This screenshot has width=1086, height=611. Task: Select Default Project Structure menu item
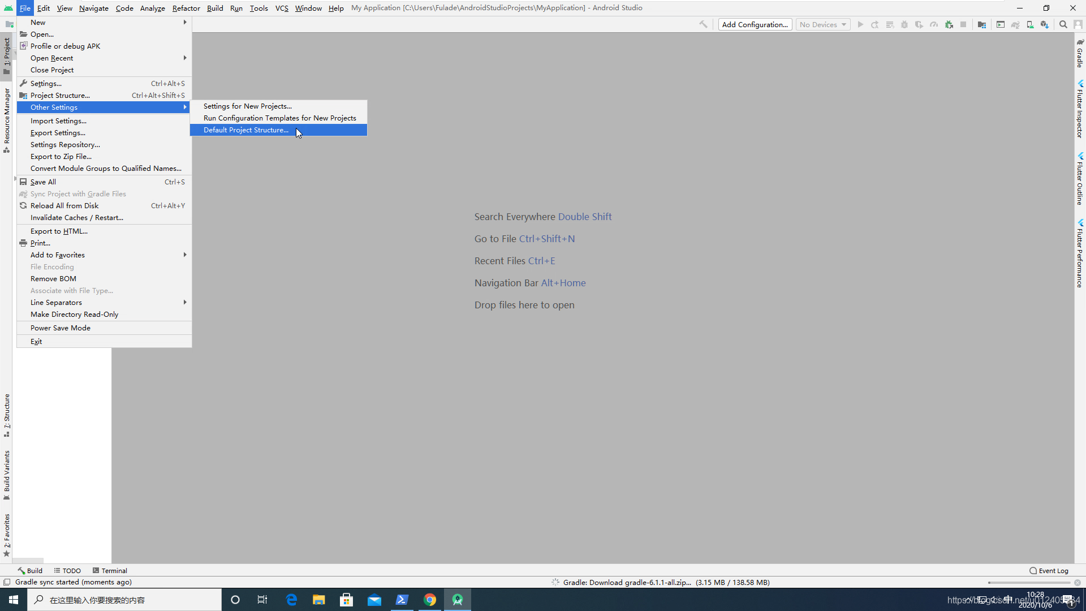[x=245, y=130]
